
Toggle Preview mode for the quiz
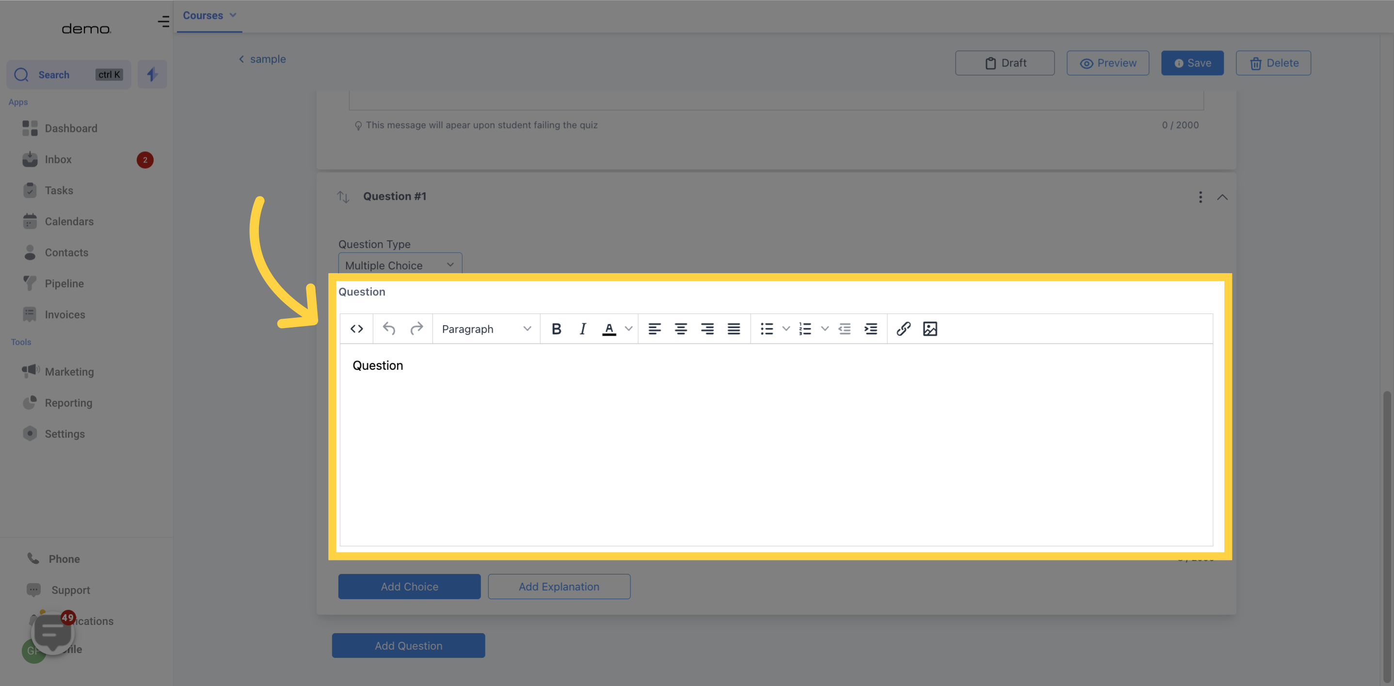point(1108,62)
